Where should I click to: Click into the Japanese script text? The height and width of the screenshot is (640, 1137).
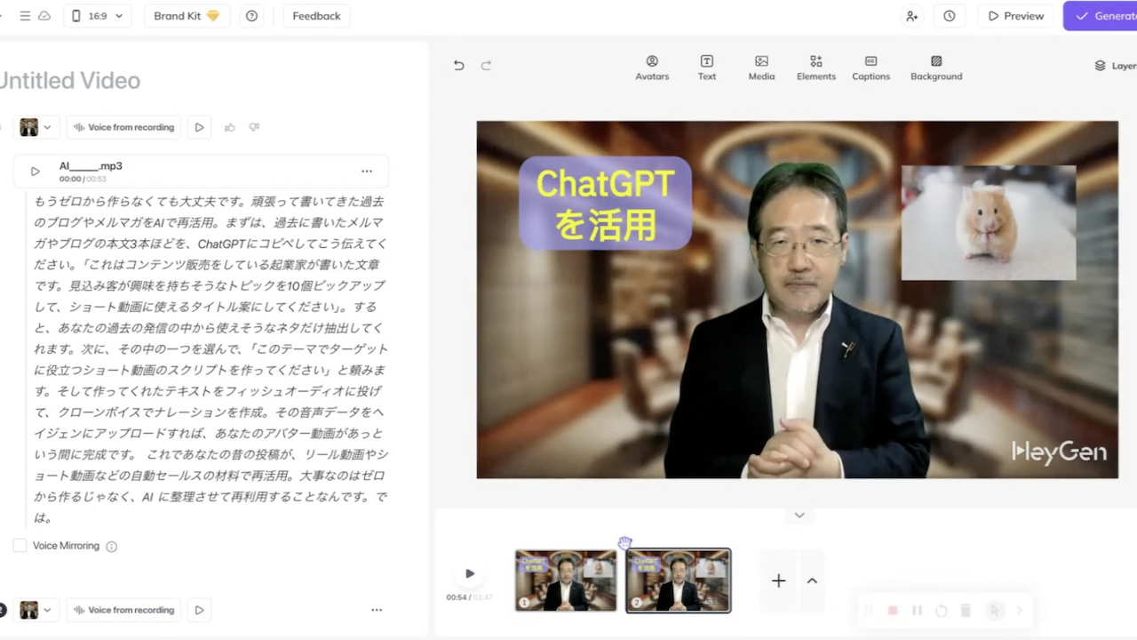(x=211, y=359)
